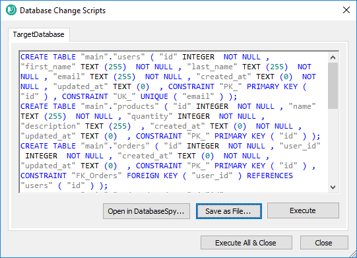Image resolution: width=357 pixels, height=258 pixels.
Task: Open script in DatabaseSpy
Action: point(146,211)
